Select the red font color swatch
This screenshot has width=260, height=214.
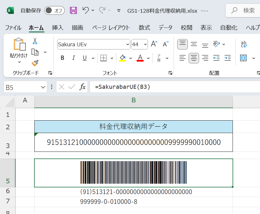(140, 60)
